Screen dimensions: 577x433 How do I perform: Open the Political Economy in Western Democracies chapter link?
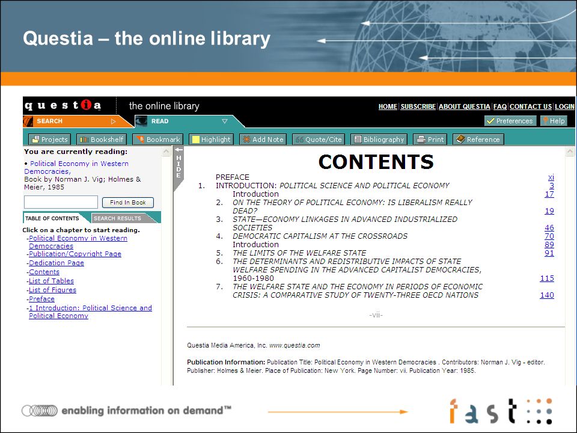pos(78,242)
